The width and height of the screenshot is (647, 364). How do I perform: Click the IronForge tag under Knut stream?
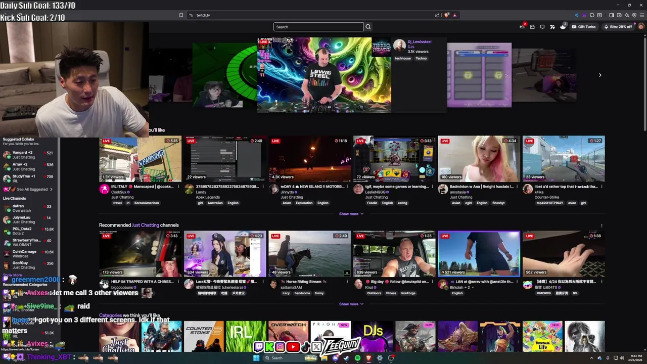tap(408, 293)
